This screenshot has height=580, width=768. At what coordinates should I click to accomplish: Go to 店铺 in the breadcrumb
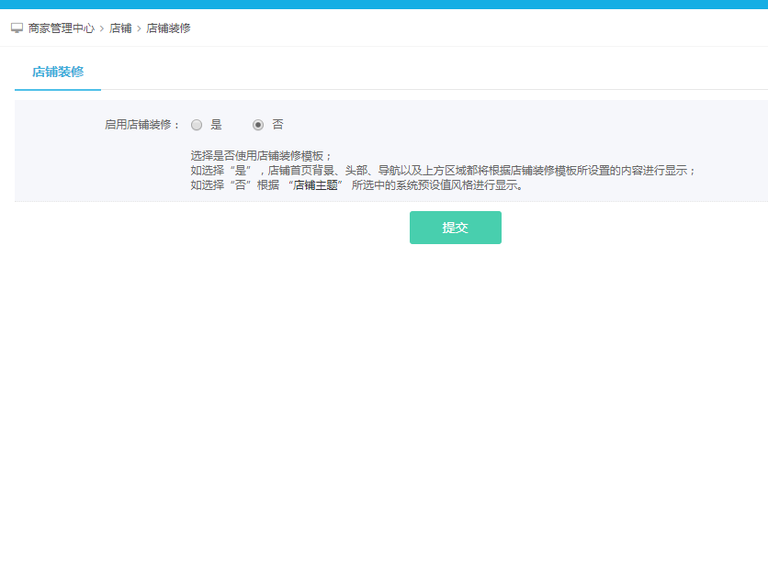coord(120,28)
